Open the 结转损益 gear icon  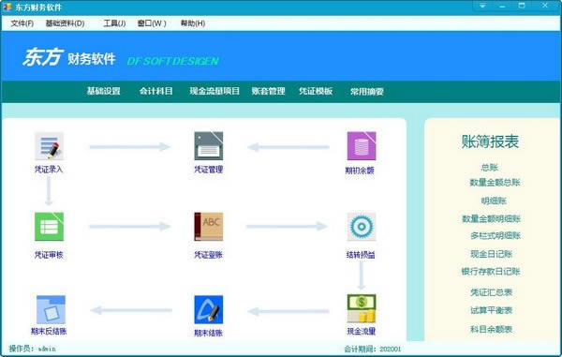pyautogui.click(x=362, y=227)
